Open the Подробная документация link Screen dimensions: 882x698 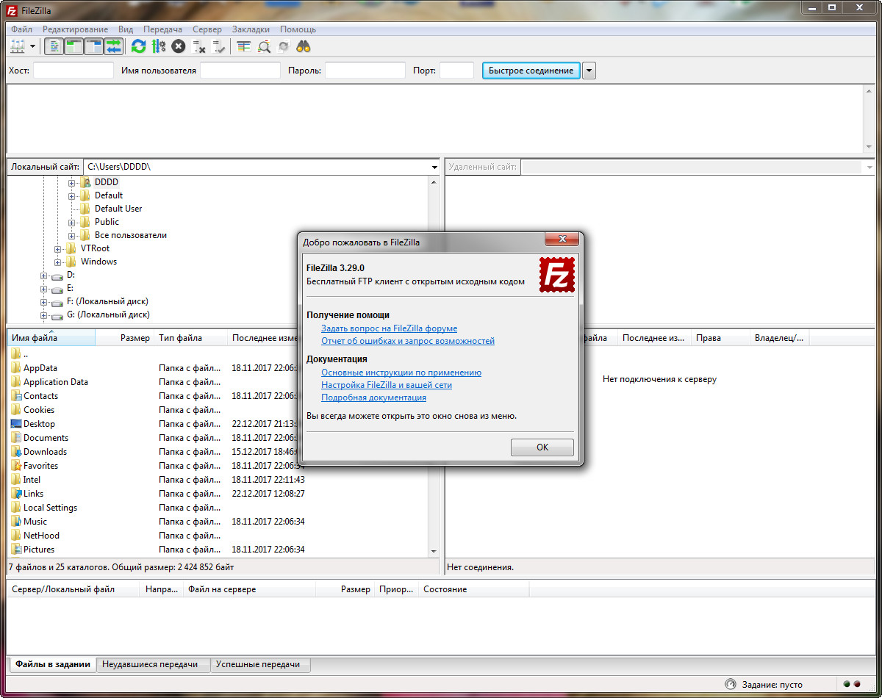(x=373, y=397)
